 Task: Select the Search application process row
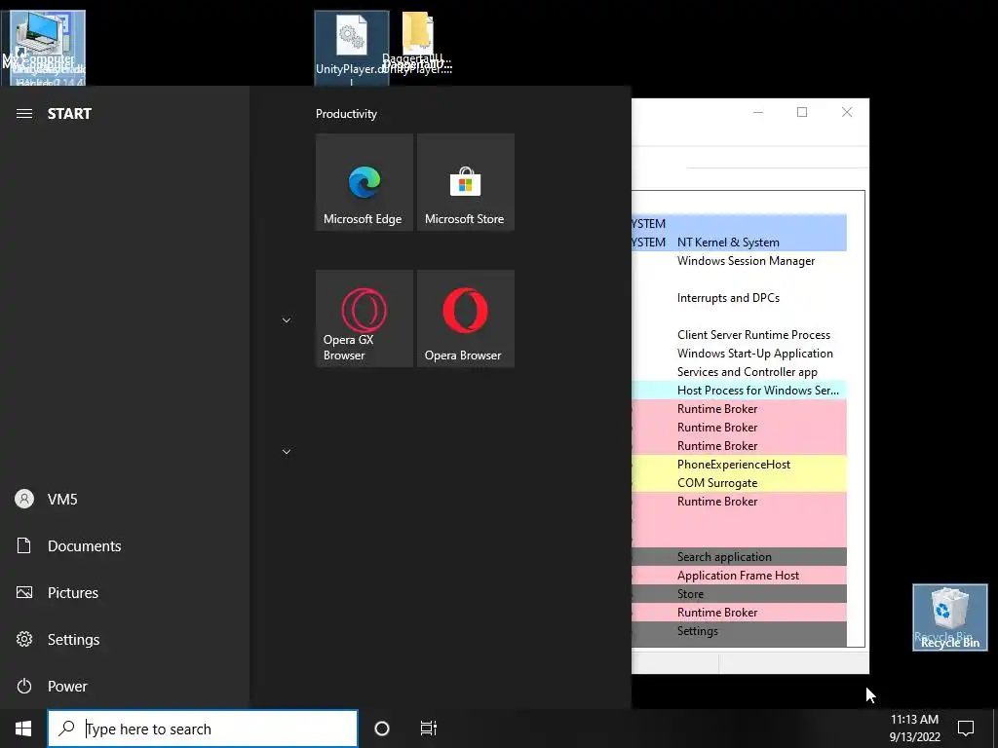[739, 556]
